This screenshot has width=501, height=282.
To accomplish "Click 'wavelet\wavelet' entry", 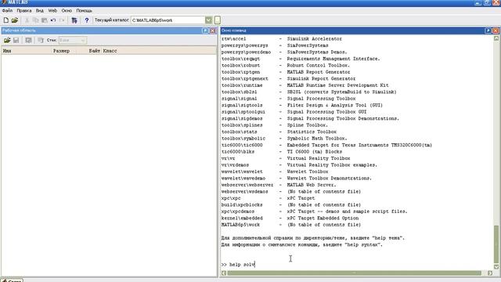I will click(x=242, y=172).
